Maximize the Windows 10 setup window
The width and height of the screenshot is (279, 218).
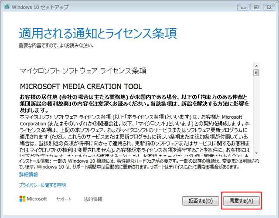click(256, 7)
